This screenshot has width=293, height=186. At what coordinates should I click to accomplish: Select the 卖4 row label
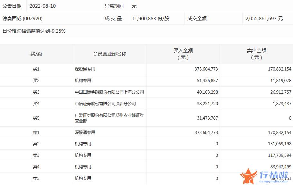pyautogui.click(x=36, y=167)
